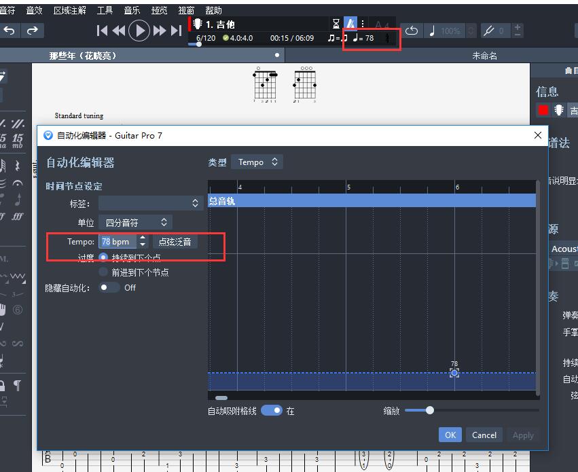Click the 78 bpm tempo input field
Image resolution: width=578 pixels, height=472 pixels.
tap(118, 242)
